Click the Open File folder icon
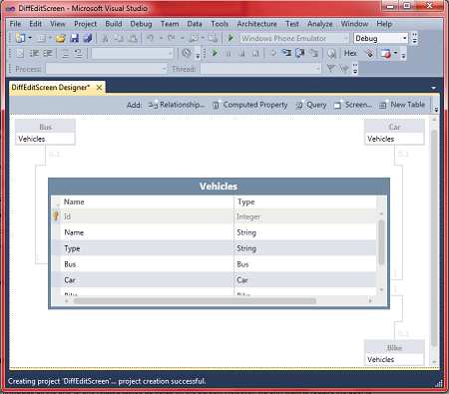Image resolution: width=449 pixels, height=394 pixels. [x=61, y=38]
